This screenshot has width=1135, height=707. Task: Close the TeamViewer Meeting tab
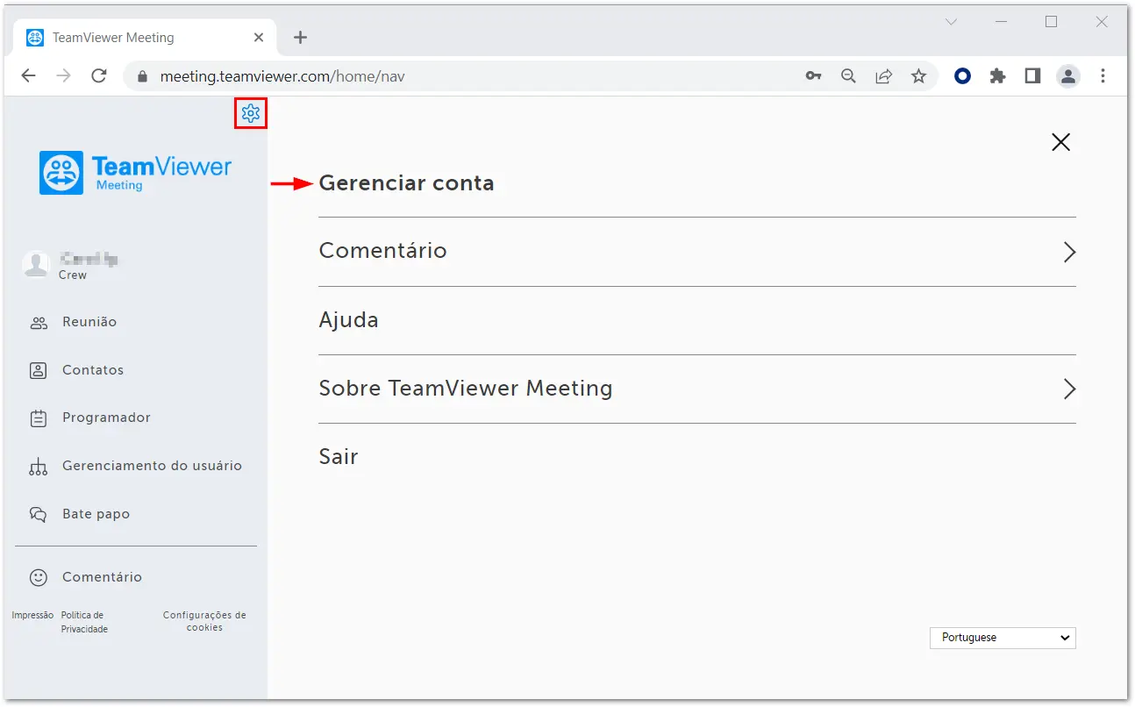tap(259, 38)
